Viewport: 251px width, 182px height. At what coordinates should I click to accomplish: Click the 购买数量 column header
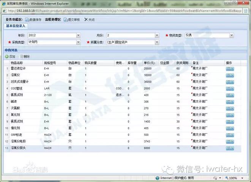(x=99, y=63)
